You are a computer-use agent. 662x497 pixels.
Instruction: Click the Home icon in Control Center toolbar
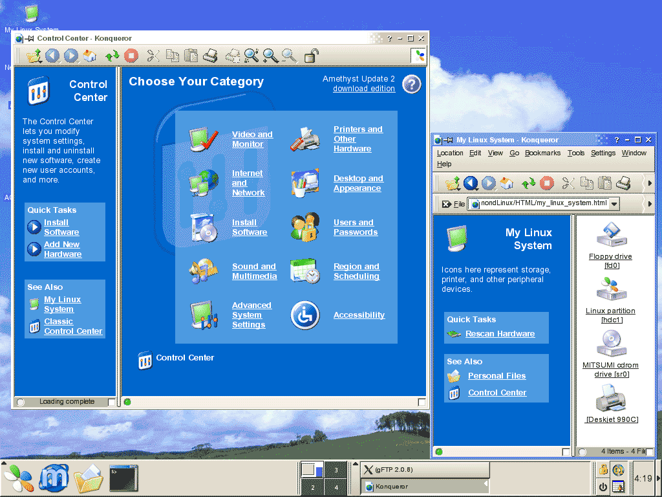click(x=89, y=56)
